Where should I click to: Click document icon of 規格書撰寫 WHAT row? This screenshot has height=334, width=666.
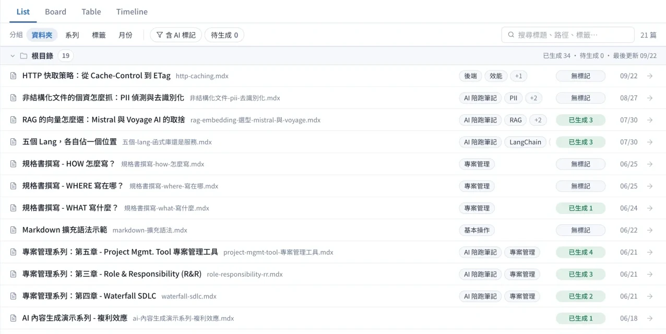[14, 208]
